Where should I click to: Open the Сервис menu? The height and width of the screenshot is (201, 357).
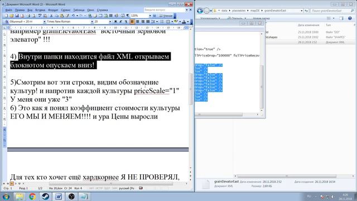click(66, 10)
